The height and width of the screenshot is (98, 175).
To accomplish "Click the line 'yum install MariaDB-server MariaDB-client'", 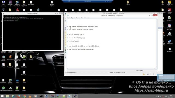I will tap(83, 46).
